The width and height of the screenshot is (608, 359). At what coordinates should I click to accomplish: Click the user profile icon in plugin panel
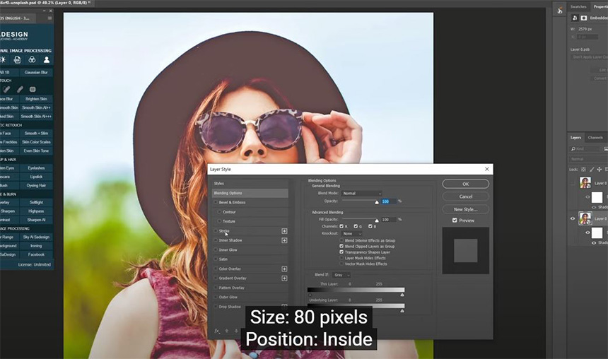coord(47,60)
